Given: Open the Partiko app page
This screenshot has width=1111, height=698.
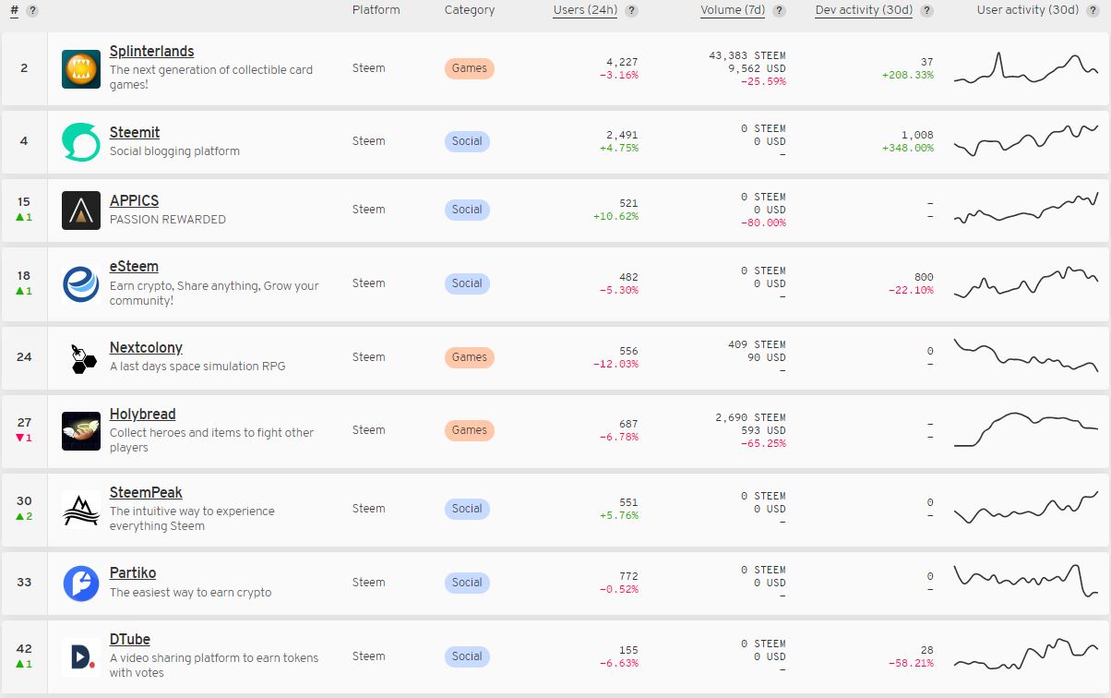Looking at the screenshot, I should point(133,573).
